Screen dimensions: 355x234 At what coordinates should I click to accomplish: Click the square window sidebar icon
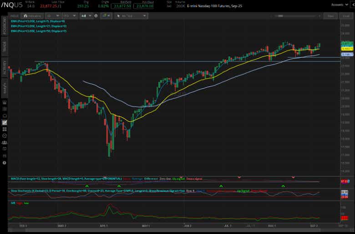[x=4, y=116]
